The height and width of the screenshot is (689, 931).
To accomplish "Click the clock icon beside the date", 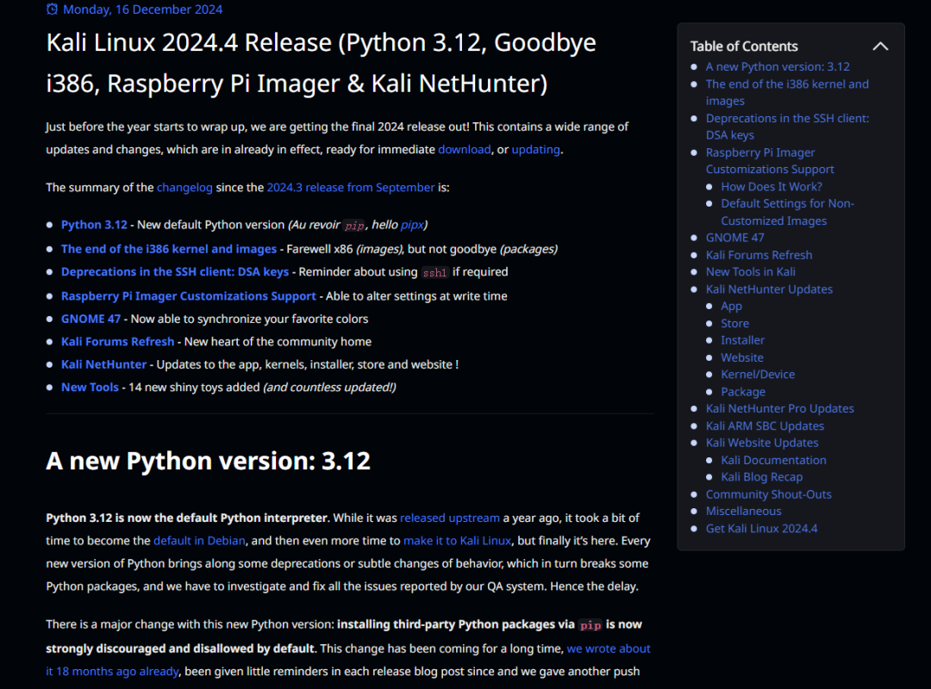I will tap(53, 9).
